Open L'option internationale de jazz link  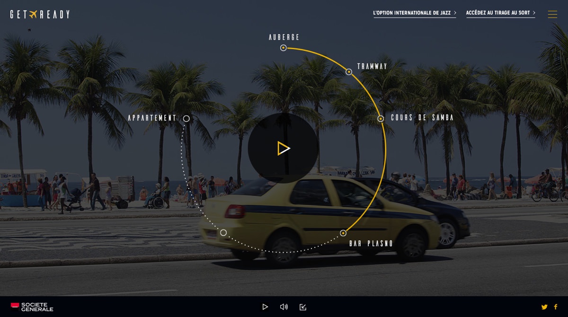pos(415,13)
